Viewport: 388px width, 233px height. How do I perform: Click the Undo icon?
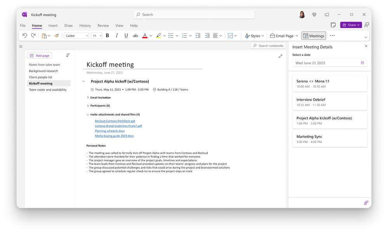[x=24, y=35]
